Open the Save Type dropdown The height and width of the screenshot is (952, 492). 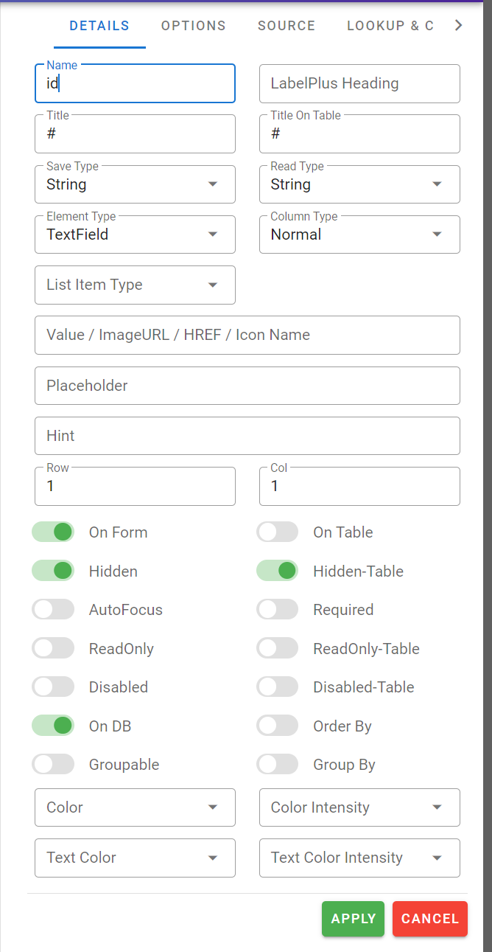[135, 184]
